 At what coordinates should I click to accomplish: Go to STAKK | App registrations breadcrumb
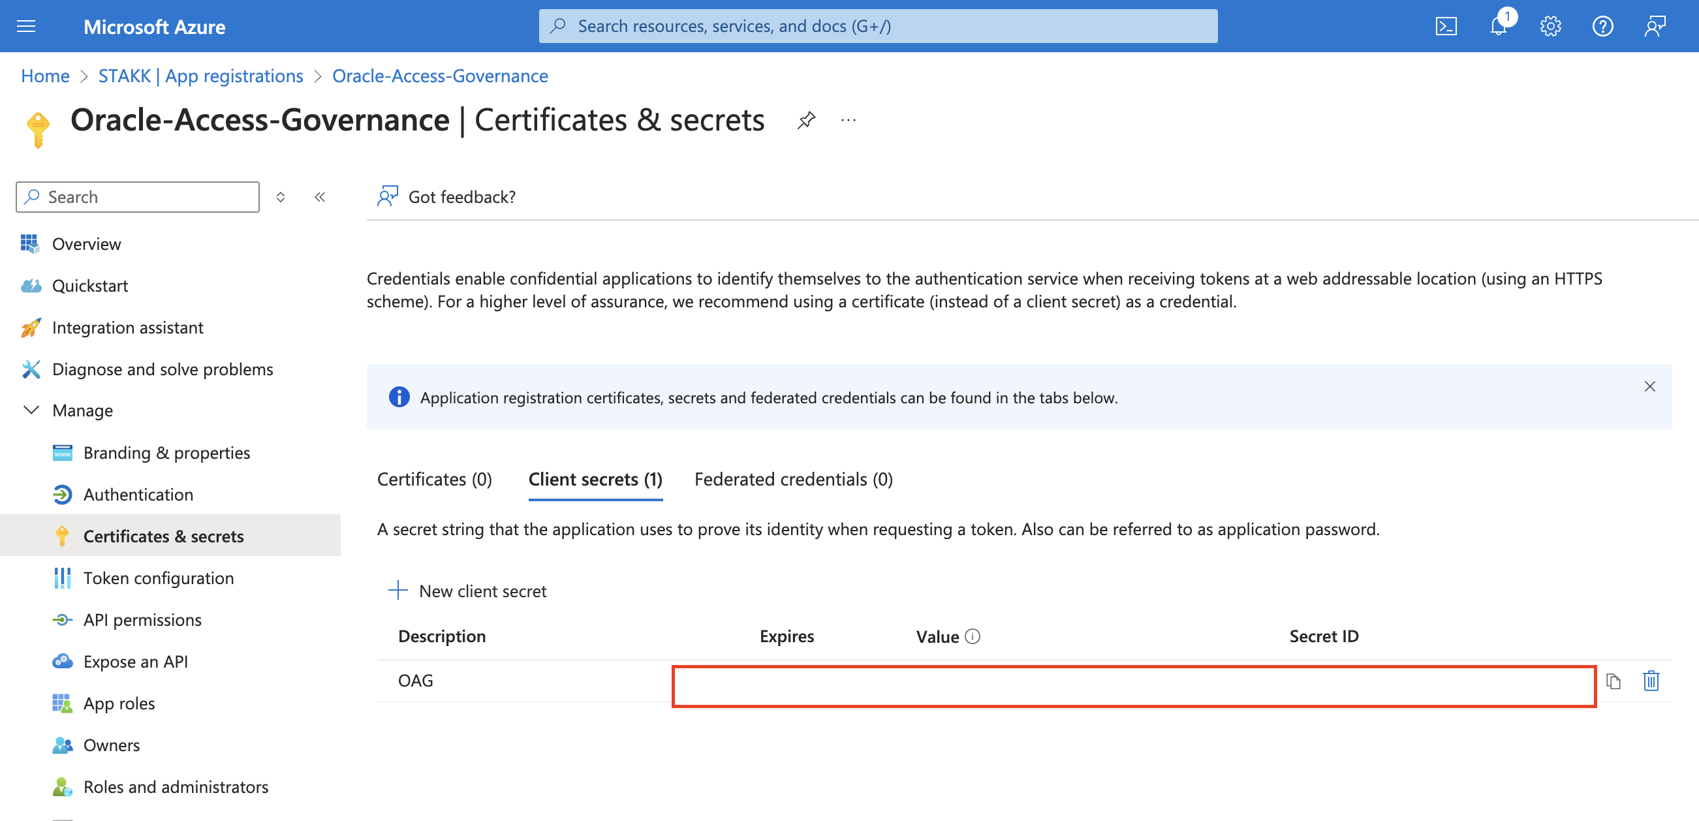[200, 76]
